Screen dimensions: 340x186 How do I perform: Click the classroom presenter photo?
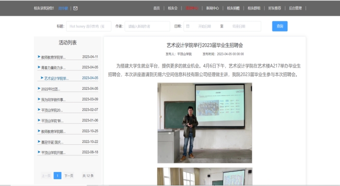click(x=205, y=123)
